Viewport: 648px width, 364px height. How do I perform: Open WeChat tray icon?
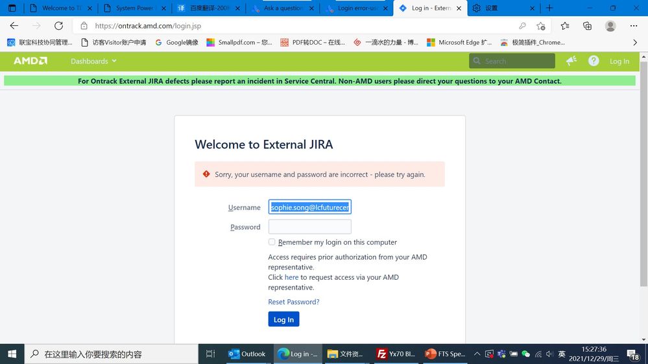pyautogui.click(x=525, y=354)
